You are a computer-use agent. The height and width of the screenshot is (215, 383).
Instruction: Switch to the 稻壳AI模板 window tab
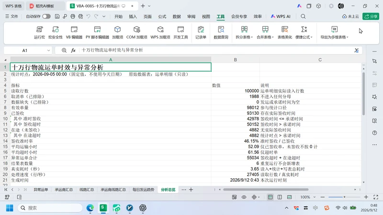coord(45,6)
